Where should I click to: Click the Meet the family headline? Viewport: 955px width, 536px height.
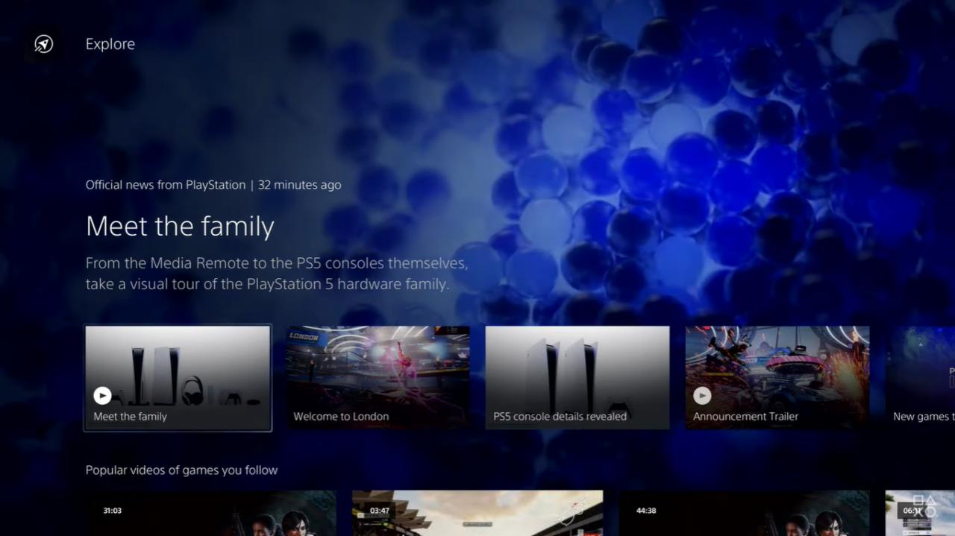tap(180, 226)
